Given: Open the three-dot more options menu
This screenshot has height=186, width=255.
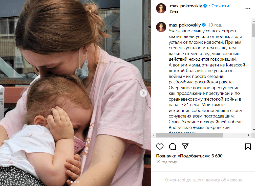Looking at the screenshot, I should 248,8.
